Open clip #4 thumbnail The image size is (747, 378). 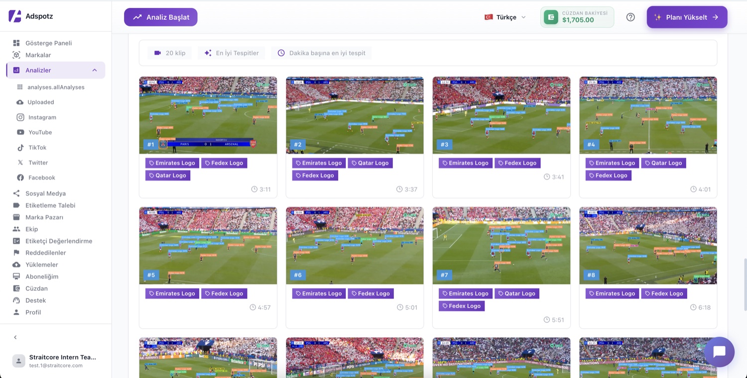coord(648,115)
